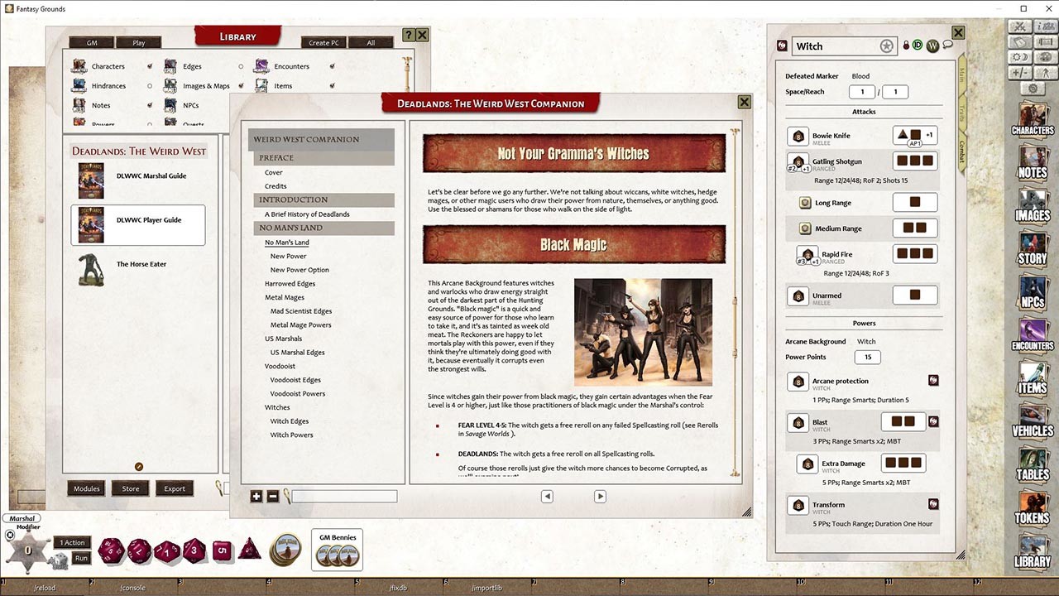1059x596 pixels.
Task: Pick up the d8 die
Action: 194,550
